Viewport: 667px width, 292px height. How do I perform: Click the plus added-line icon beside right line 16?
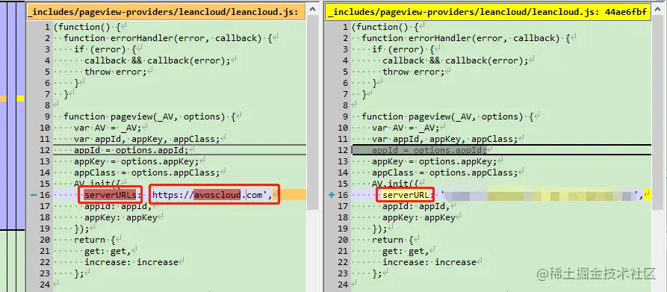tap(332, 195)
